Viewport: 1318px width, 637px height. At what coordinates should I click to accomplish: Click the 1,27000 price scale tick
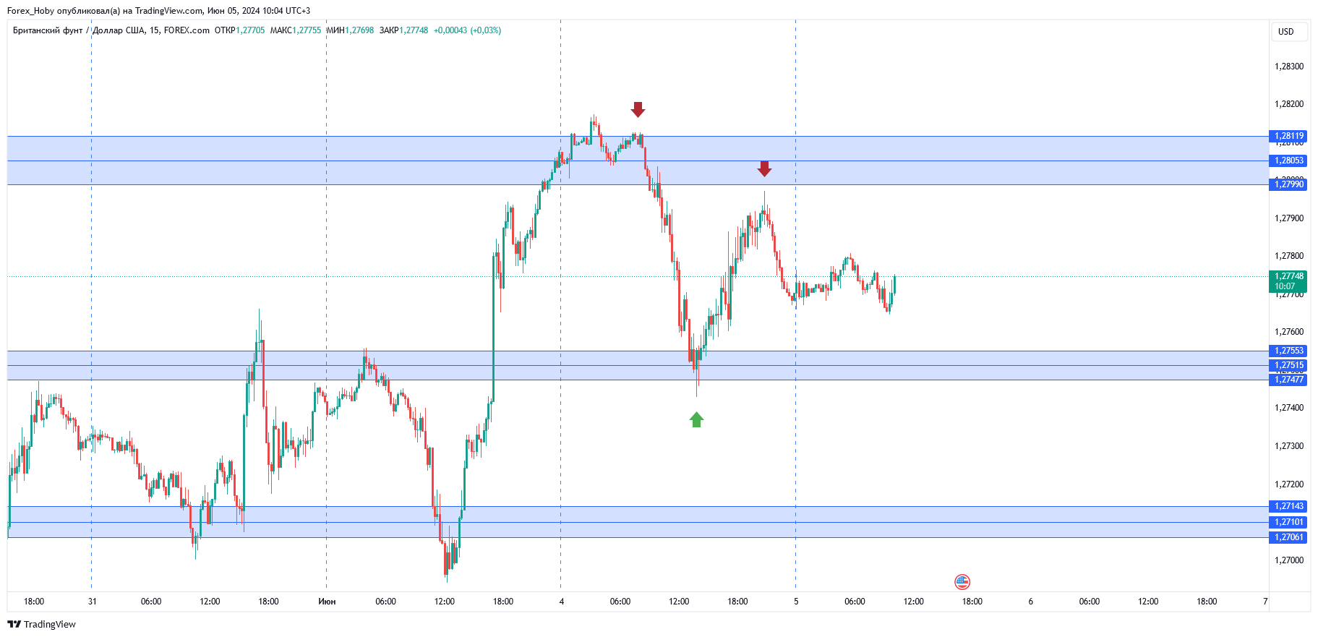tap(1289, 560)
